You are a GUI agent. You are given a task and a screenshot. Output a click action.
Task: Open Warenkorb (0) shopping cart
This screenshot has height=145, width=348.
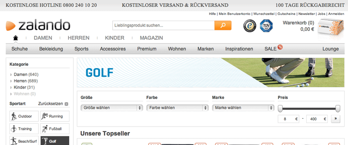(x=298, y=23)
